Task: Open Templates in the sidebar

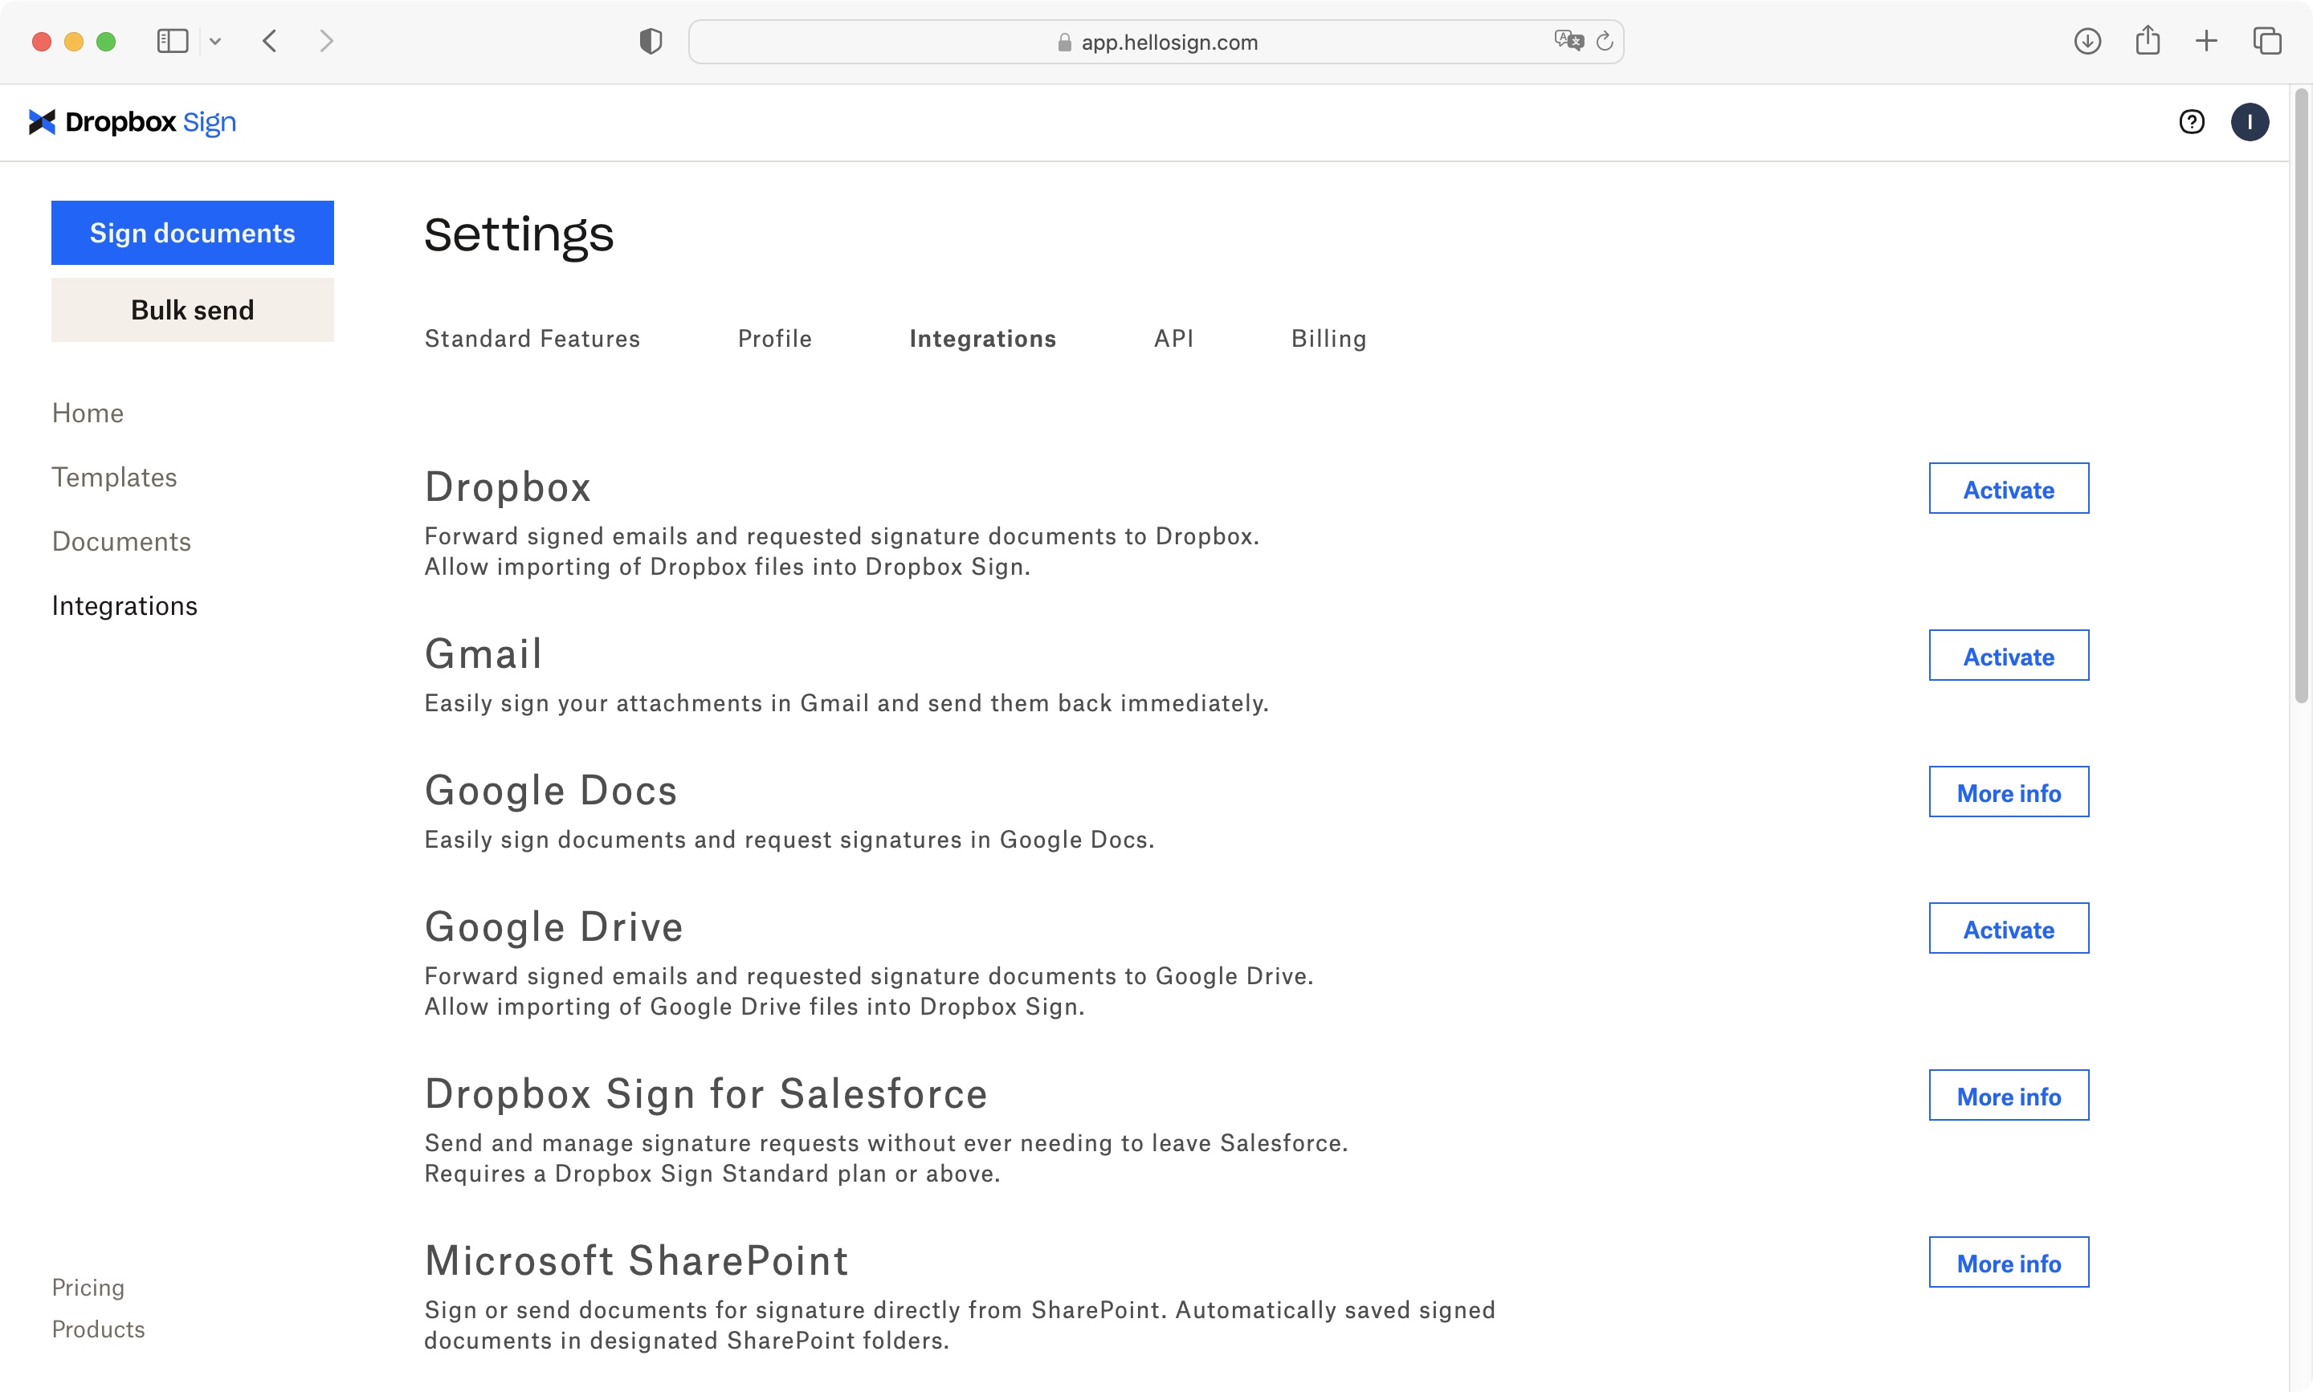Action: point(113,477)
